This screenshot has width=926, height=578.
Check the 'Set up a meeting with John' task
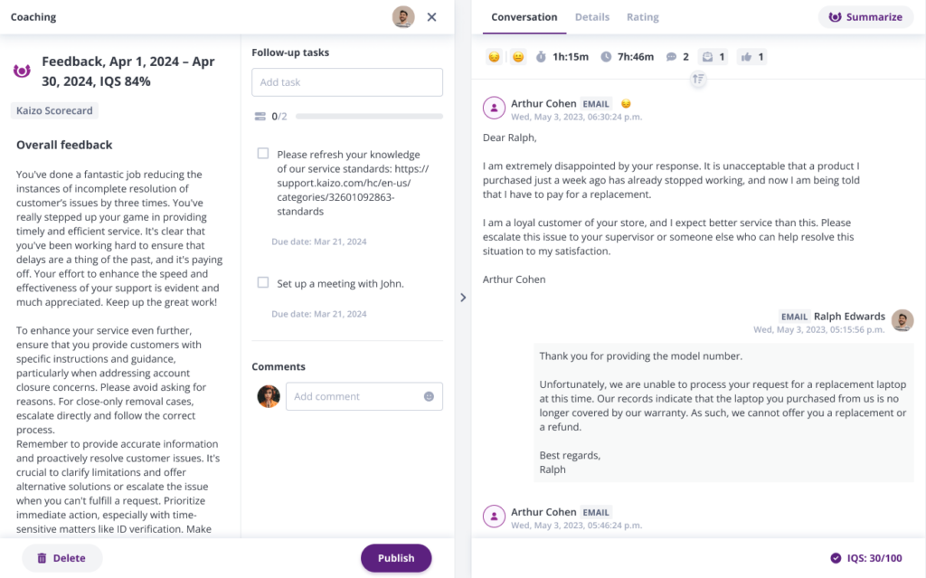[263, 282]
